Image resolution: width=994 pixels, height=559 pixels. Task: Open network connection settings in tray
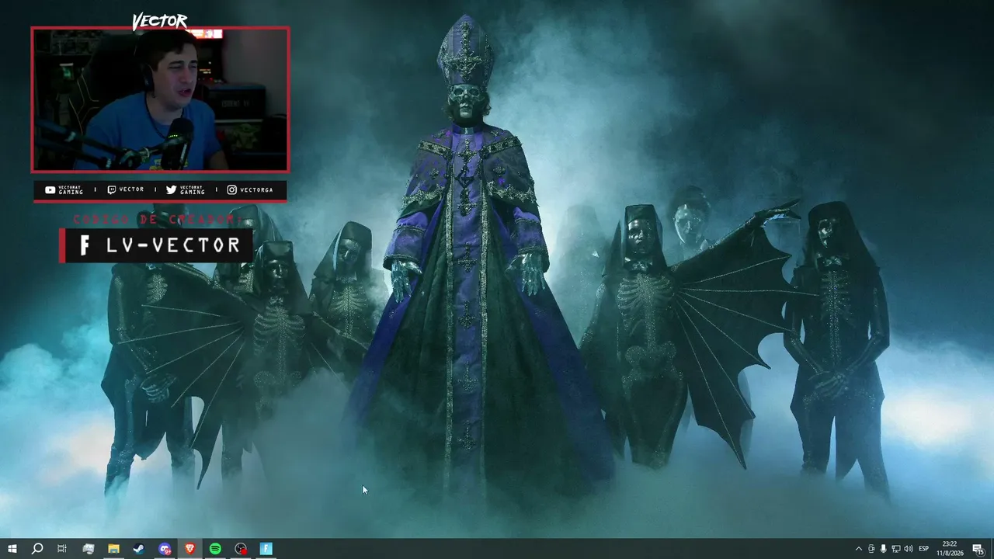pyautogui.click(x=896, y=549)
